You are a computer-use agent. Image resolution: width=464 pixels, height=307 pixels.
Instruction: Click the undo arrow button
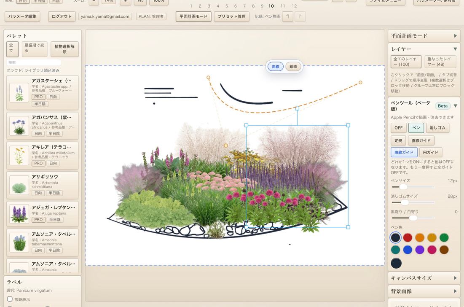click(x=287, y=16)
